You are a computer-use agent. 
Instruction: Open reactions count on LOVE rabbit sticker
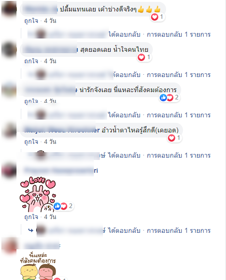coord(63,206)
